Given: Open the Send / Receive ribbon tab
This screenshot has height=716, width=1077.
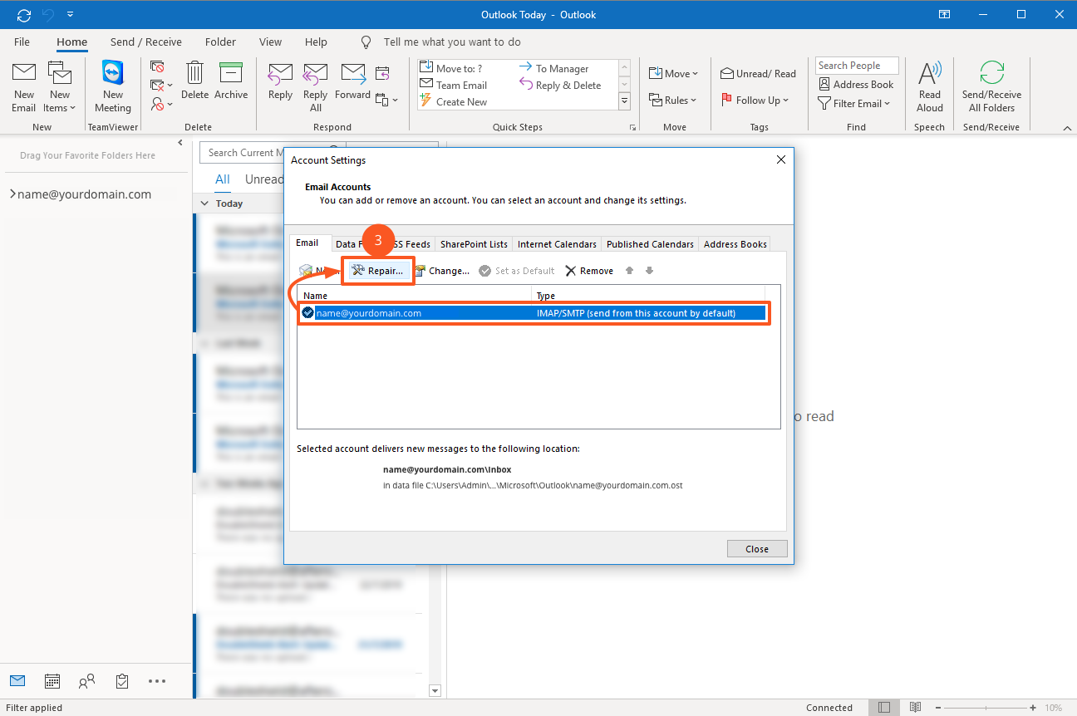Looking at the screenshot, I should (145, 42).
